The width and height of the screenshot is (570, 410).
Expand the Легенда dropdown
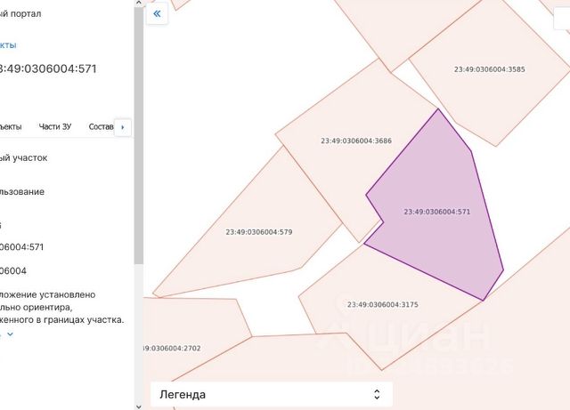(x=267, y=393)
